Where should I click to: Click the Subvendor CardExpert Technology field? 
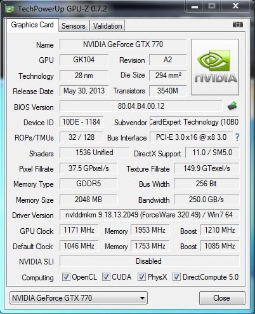(194, 122)
